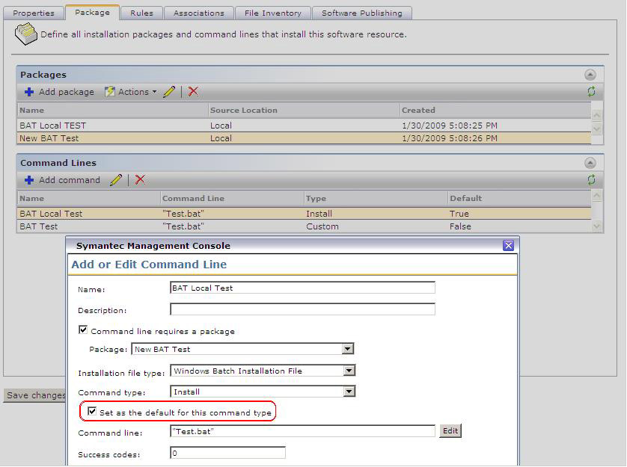This screenshot has width=627, height=467.
Task: Collapse the Packages section
Action: click(x=590, y=75)
